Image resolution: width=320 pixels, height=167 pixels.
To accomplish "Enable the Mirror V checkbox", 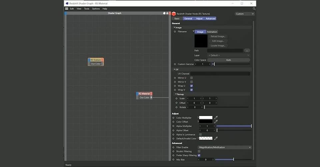I will 191,82.
